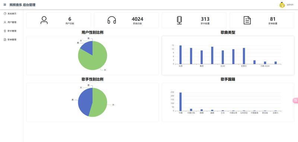The image size is (298, 142).
Task: Click the 中国 bar in 歌手国籍 chart
Action: pyautogui.click(x=181, y=102)
